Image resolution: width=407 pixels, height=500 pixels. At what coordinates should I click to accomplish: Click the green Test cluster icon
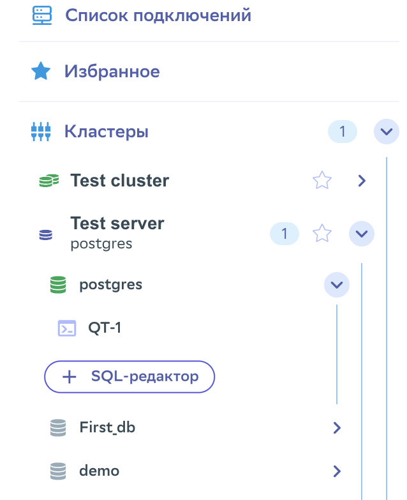(x=48, y=181)
